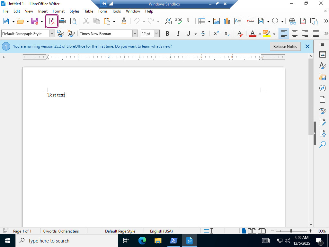The width and height of the screenshot is (329, 247).
Task: Open the sidebar Gallery panel
Action: click(x=323, y=77)
